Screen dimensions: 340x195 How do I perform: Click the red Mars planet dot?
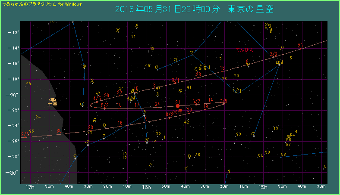[x=177, y=106]
